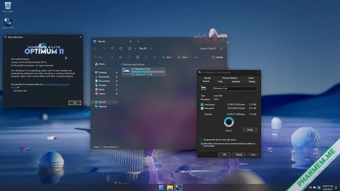Uncheck Allow files to have contents indexed
The width and height of the screenshot is (340, 191).
click(x=202, y=144)
